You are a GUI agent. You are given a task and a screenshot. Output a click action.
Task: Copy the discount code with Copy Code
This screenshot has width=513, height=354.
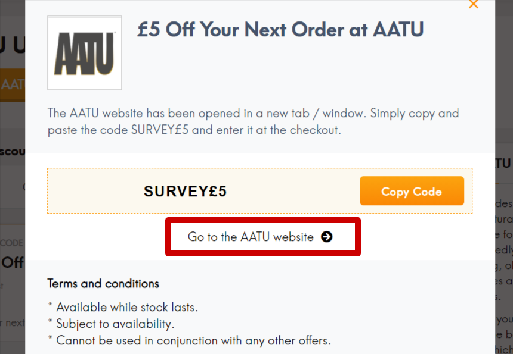point(412,191)
